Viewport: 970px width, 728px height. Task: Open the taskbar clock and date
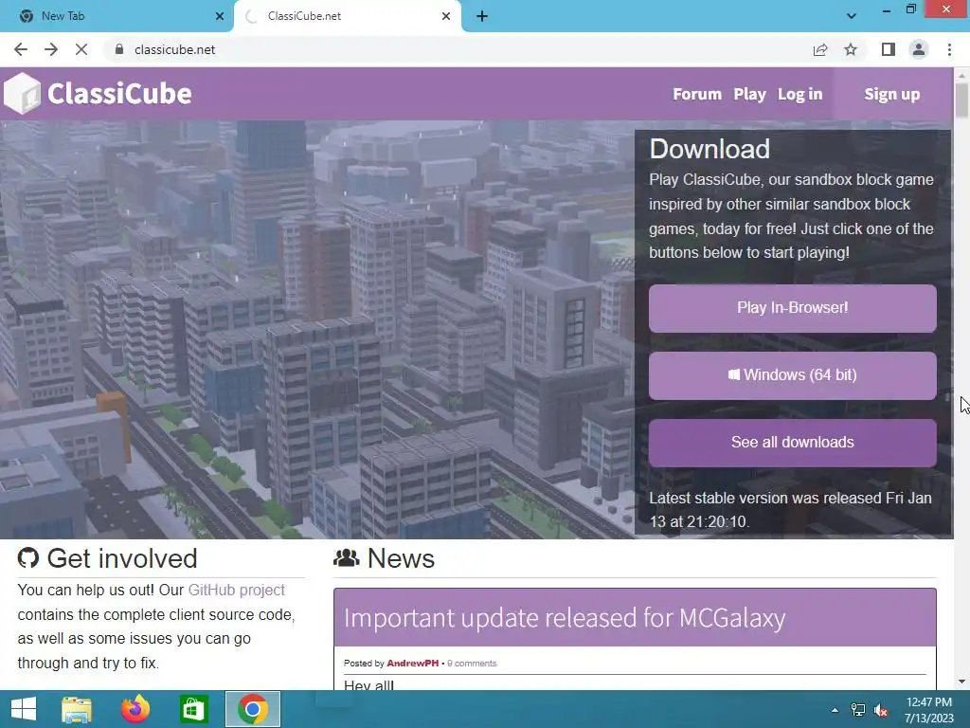coord(928,710)
